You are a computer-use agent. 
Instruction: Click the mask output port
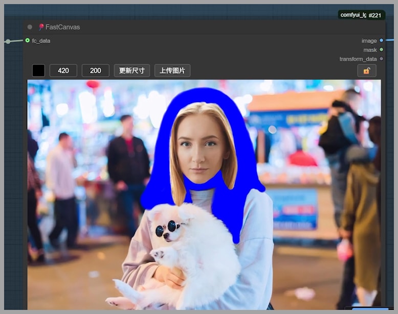click(381, 50)
